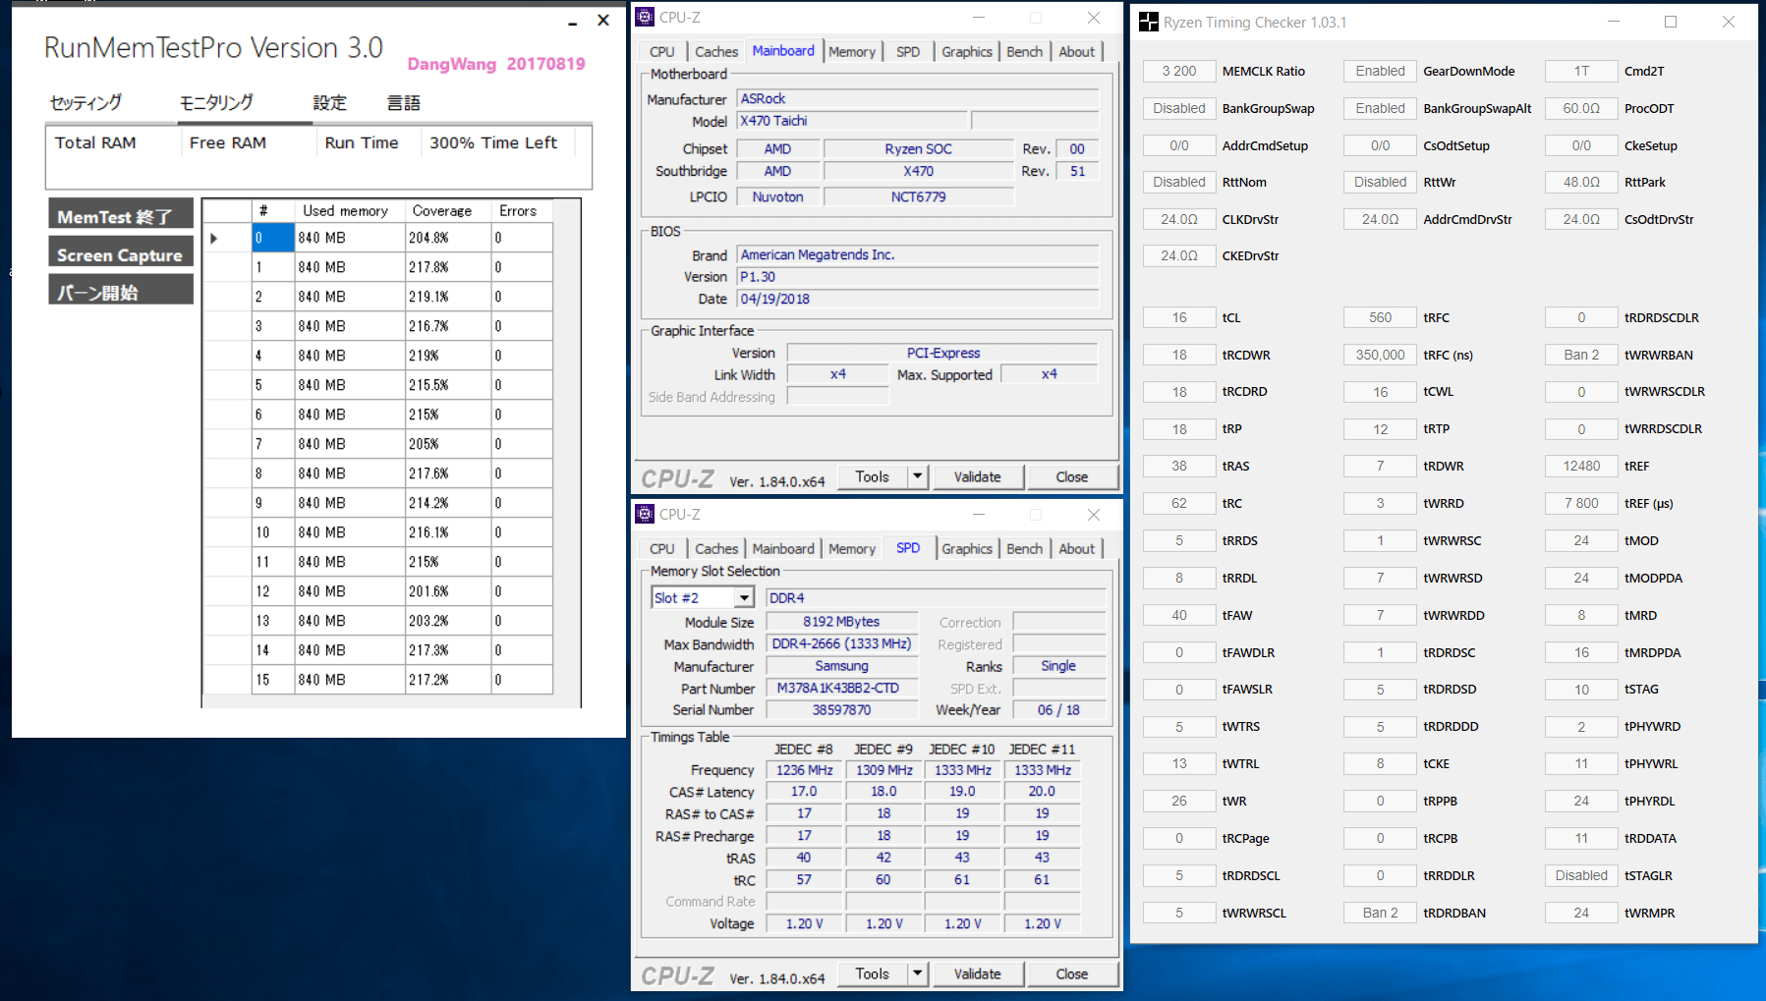This screenshot has height=1001, width=1766.
Task: Open the Bench tab in lower CPU-Z
Action: 1024,549
